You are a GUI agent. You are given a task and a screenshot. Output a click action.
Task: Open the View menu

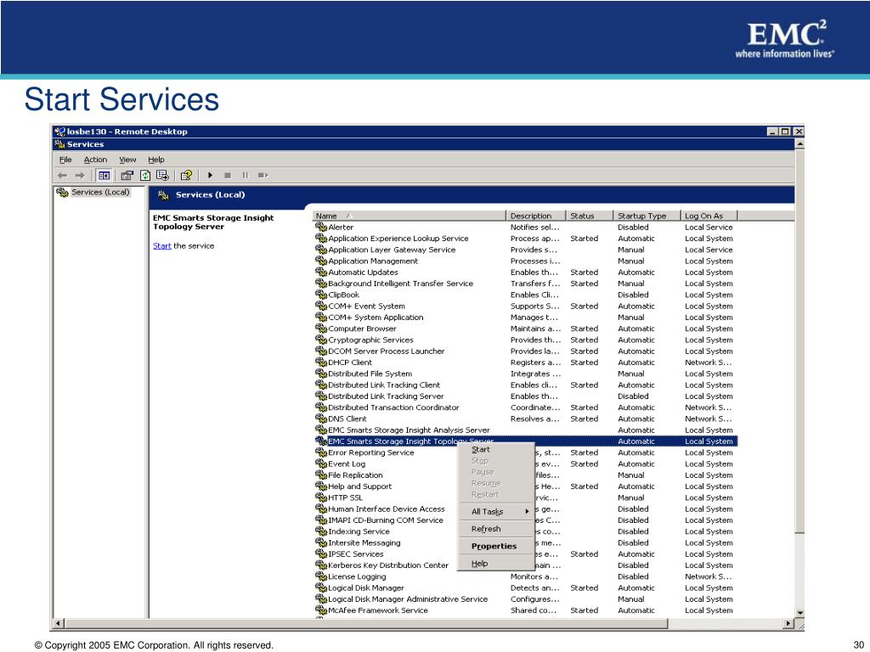point(127,160)
